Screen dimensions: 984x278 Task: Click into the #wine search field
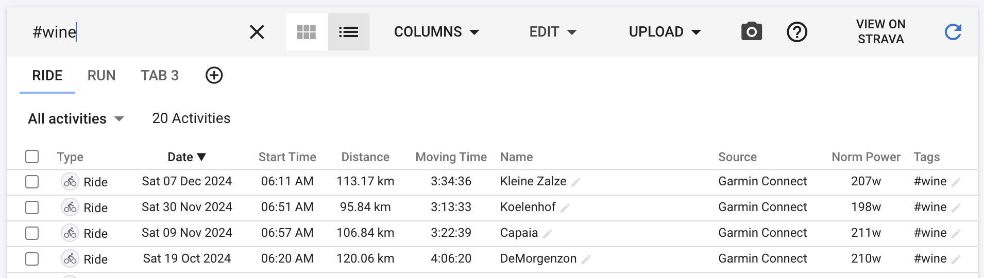(134, 32)
